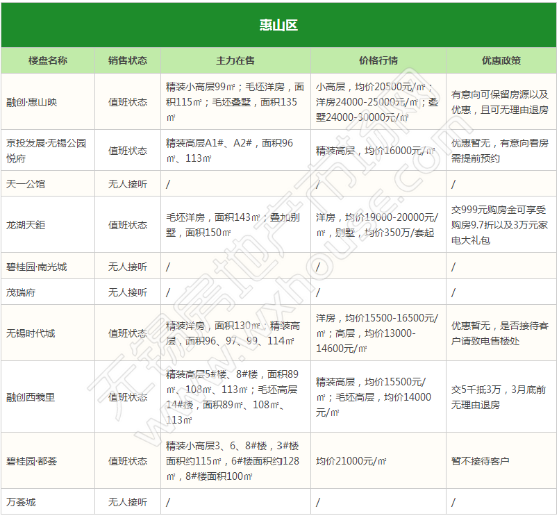
Task: Open the 融创·惠山映 property name
Action: 32,101
